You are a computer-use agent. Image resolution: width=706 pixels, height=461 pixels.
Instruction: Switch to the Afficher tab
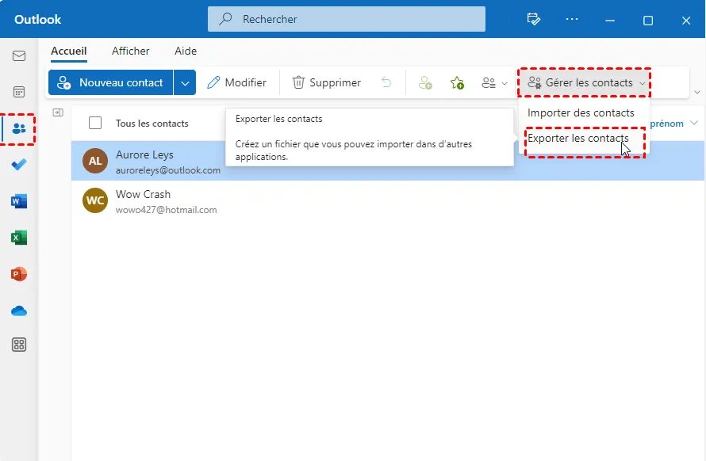[x=131, y=51]
